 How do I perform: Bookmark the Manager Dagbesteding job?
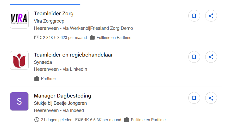pyautogui.click(x=194, y=98)
